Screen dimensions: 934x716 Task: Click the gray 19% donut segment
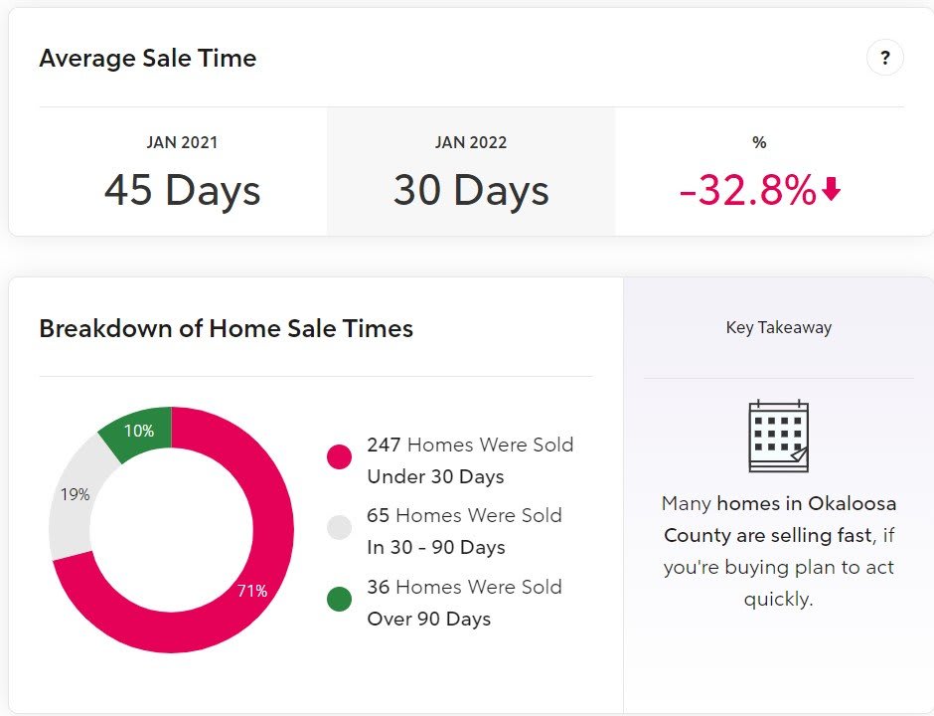[76, 494]
